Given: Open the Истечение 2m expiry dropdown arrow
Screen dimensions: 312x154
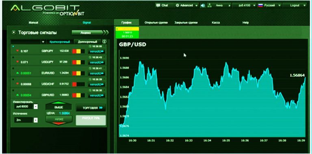Looking at the screenshot, I should click(x=36, y=120).
